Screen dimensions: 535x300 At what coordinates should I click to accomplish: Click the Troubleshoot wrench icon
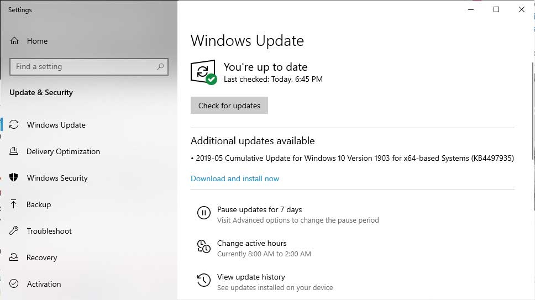tap(14, 230)
